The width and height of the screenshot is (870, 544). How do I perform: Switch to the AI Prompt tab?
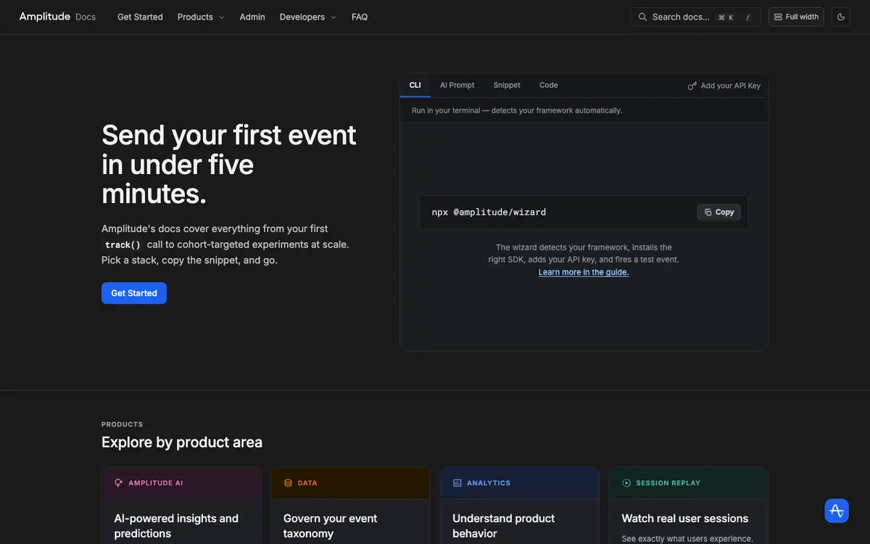pyautogui.click(x=457, y=85)
